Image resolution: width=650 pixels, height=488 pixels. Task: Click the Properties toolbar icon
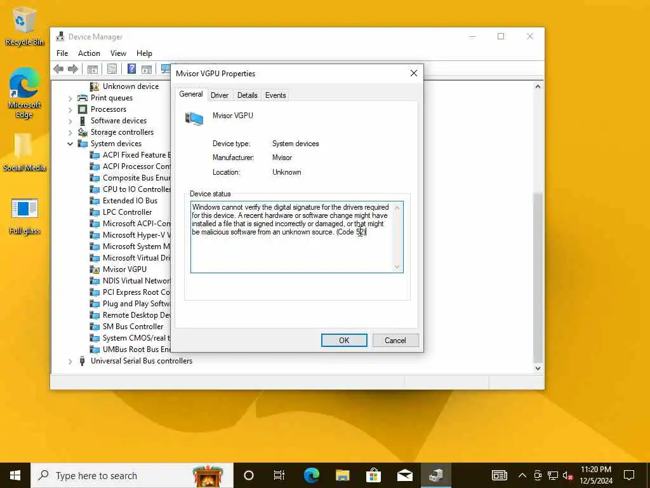(112, 69)
